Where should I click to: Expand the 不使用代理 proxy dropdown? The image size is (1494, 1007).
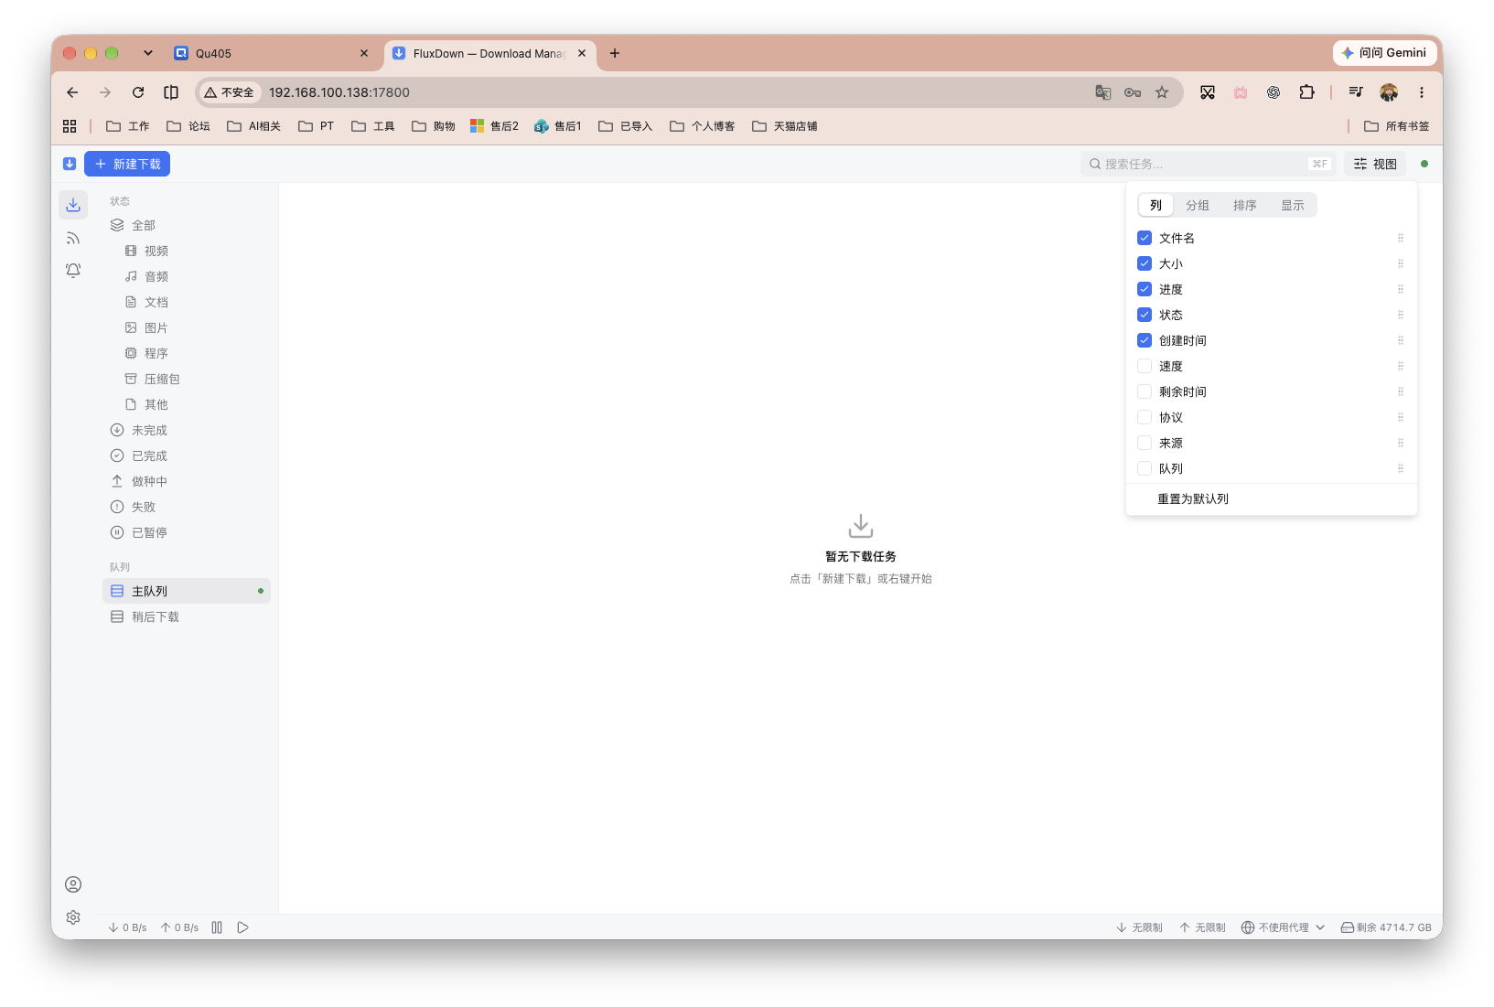pyautogui.click(x=1284, y=927)
